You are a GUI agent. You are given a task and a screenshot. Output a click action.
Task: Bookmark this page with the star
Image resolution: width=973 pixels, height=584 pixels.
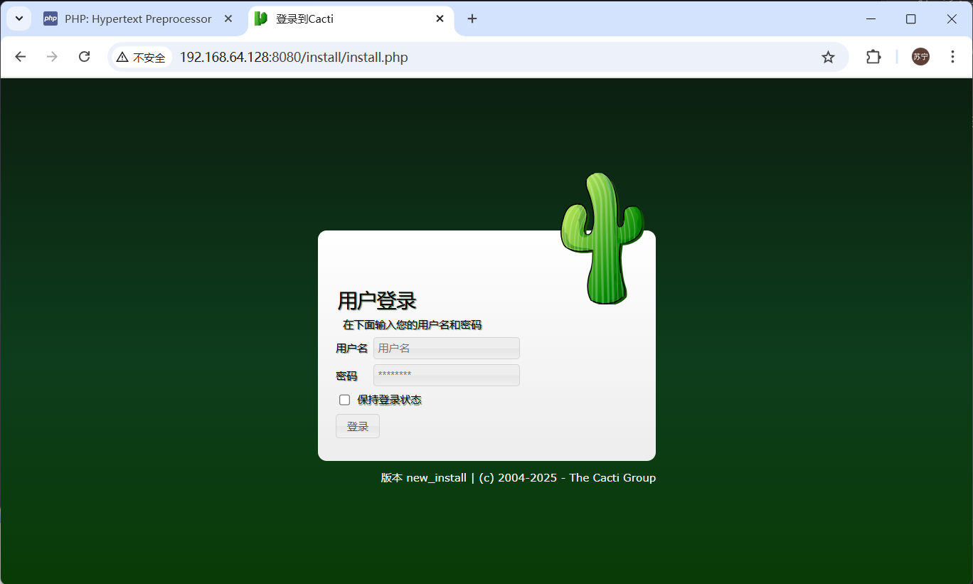(828, 58)
